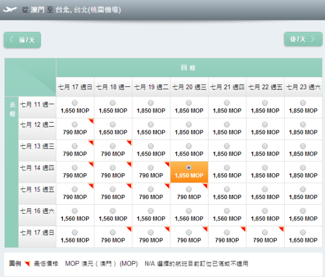Click the MOP 澳元（澳門）legend text
Image resolution: width=325 pixels, height=277 pixels.
click(x=101, y=264)
